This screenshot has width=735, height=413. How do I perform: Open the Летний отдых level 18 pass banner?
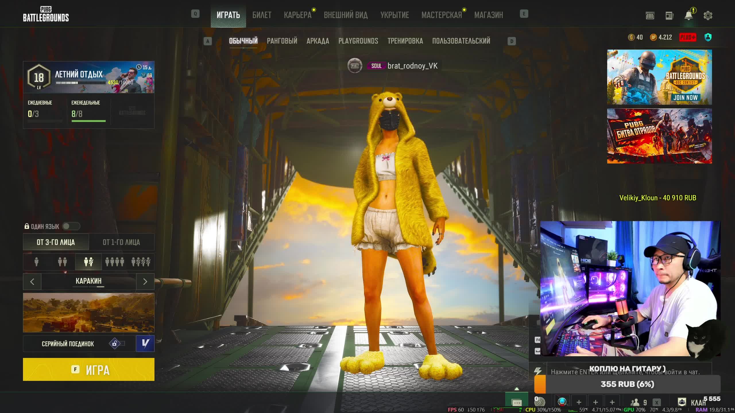tap(89, 77)
